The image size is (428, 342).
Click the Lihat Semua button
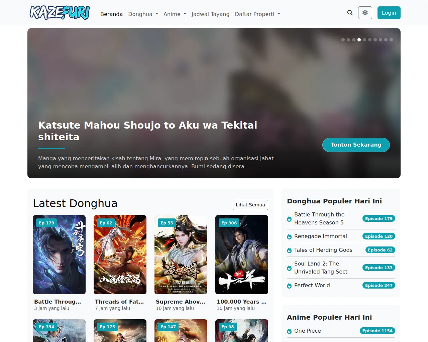pyautogui.click(x=250, y=205)
